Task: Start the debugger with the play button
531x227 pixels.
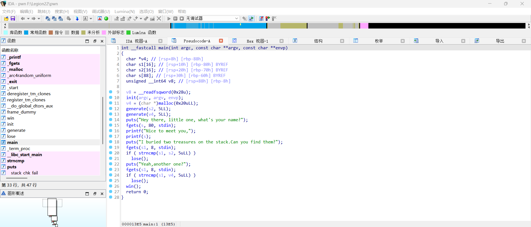Action: [169, 19]
